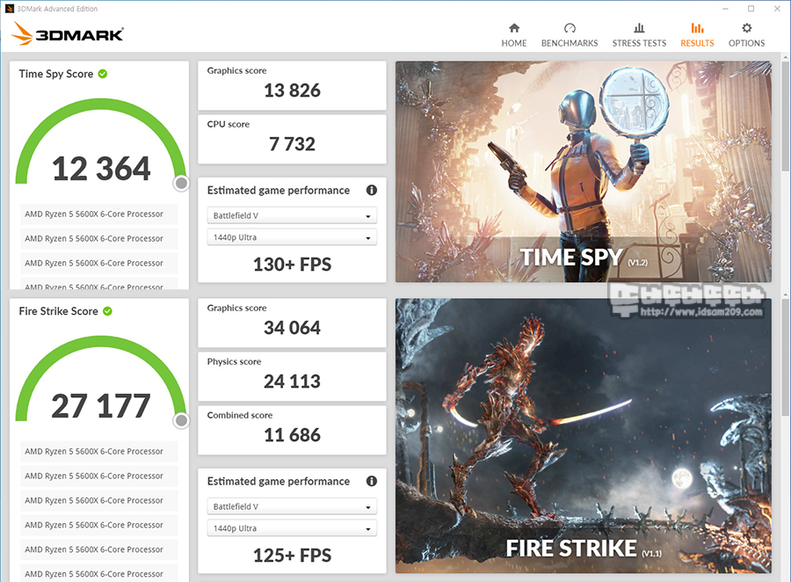
Task: Click the 3DMark logo
Action: [x=67, y=33]
